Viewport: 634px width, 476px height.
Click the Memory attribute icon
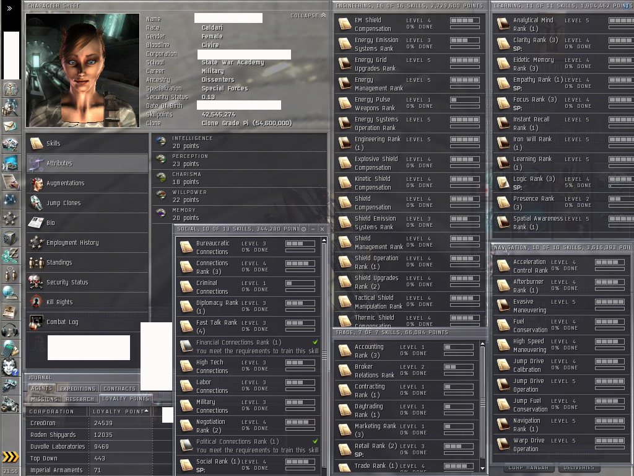[x=162, y=213]
